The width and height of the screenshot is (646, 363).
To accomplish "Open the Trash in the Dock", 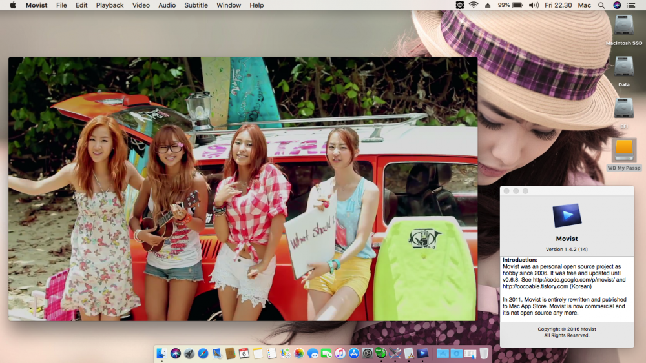I will tap(484, 353).
